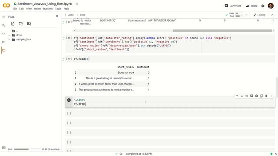Select the drive folder
The image size is (278, 156).
tap(19, 35)
